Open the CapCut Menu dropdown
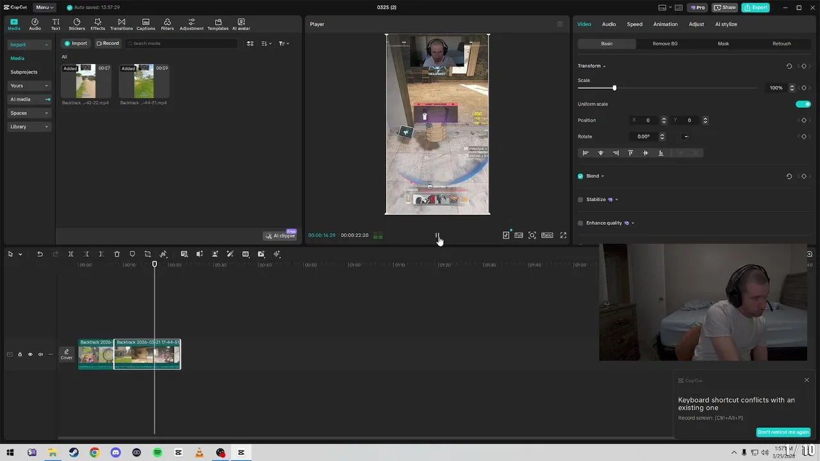 44,7
